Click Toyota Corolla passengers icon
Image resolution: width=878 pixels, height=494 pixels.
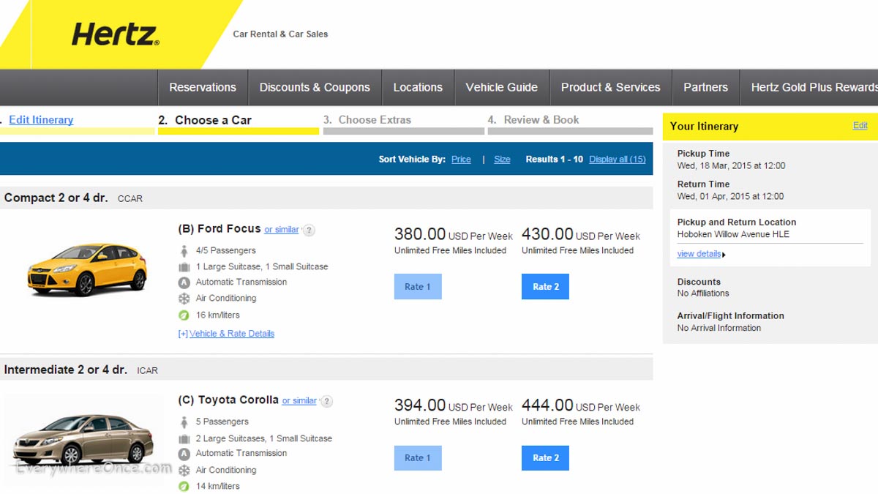pos(184,422)
